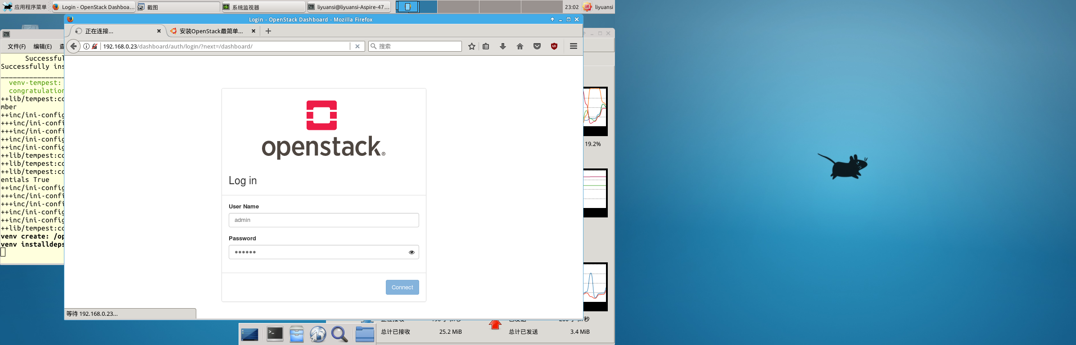The height and width of the screenshot is (345, 1076).
Task: Click the Connect button
Action: click(x=402, y=287)
